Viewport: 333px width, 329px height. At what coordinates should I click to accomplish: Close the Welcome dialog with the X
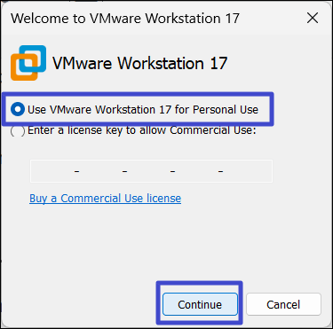(313, 18)
